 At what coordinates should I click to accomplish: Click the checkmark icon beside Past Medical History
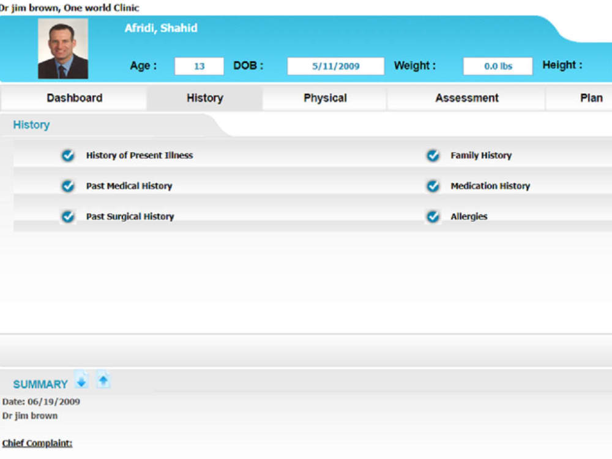[68, 186]
